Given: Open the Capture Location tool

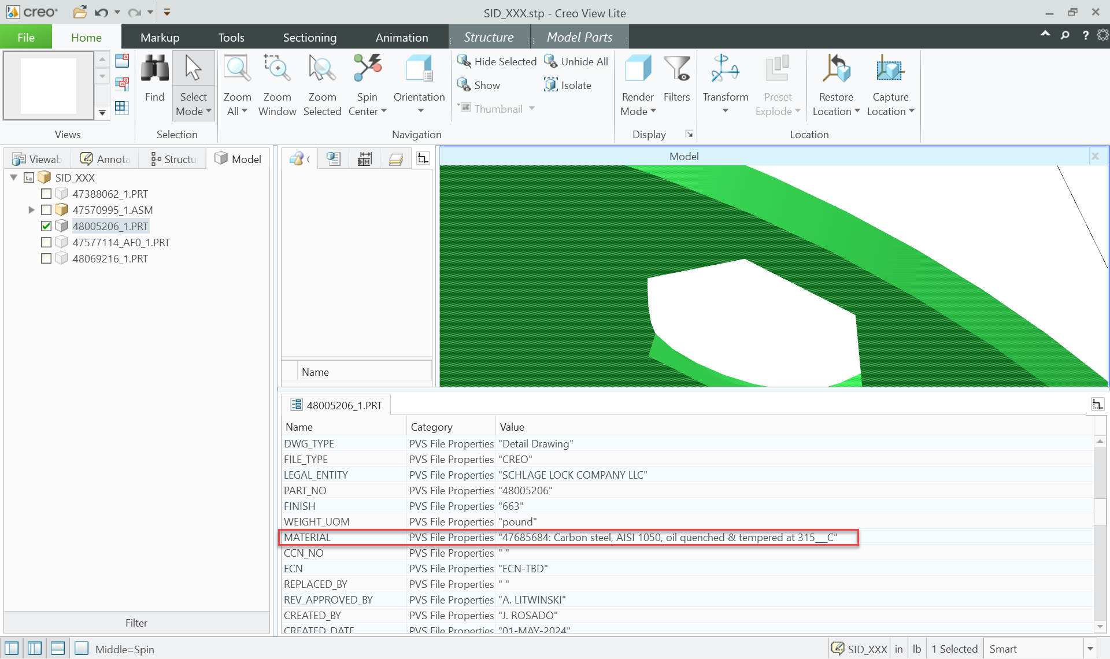Looking at the screenshot, I should click(x=890, y=85).
